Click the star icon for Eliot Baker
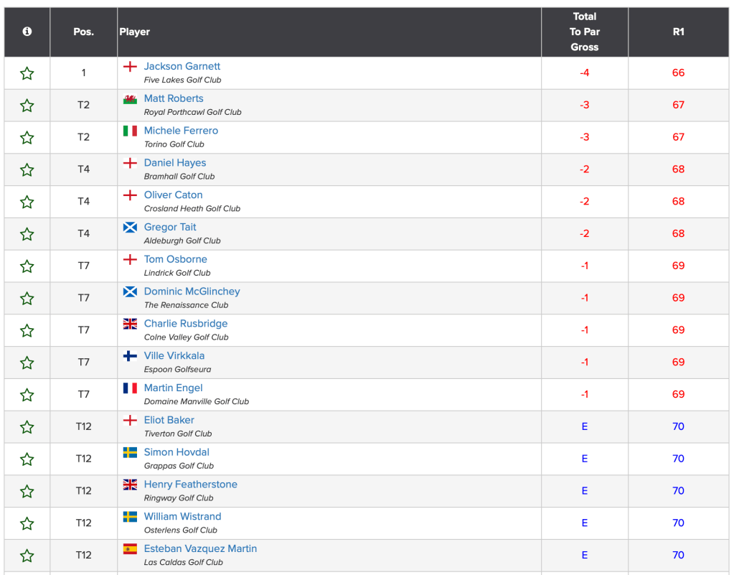734x575 pixels. click(27, 427)
